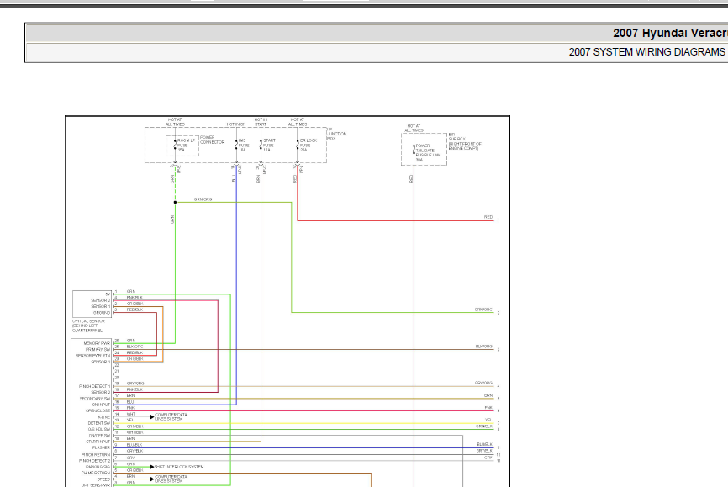The height and width of the screenshot is (487, 728).
Task: Click the OPTICAL SENSOR component caption
Action: (x=88, y=326)
